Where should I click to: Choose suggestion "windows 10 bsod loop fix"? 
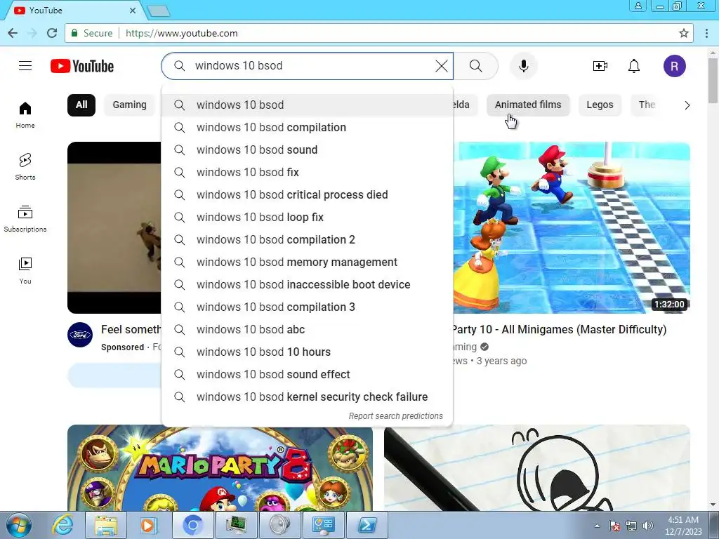pyautogui.click(x=308, y=218)
